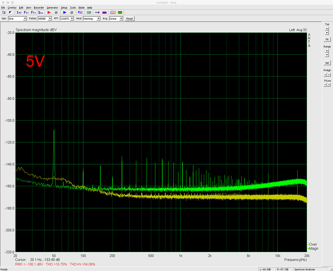
Task: Switch to Fr1 single-channel frequency response mode
Action: [33, 13]
